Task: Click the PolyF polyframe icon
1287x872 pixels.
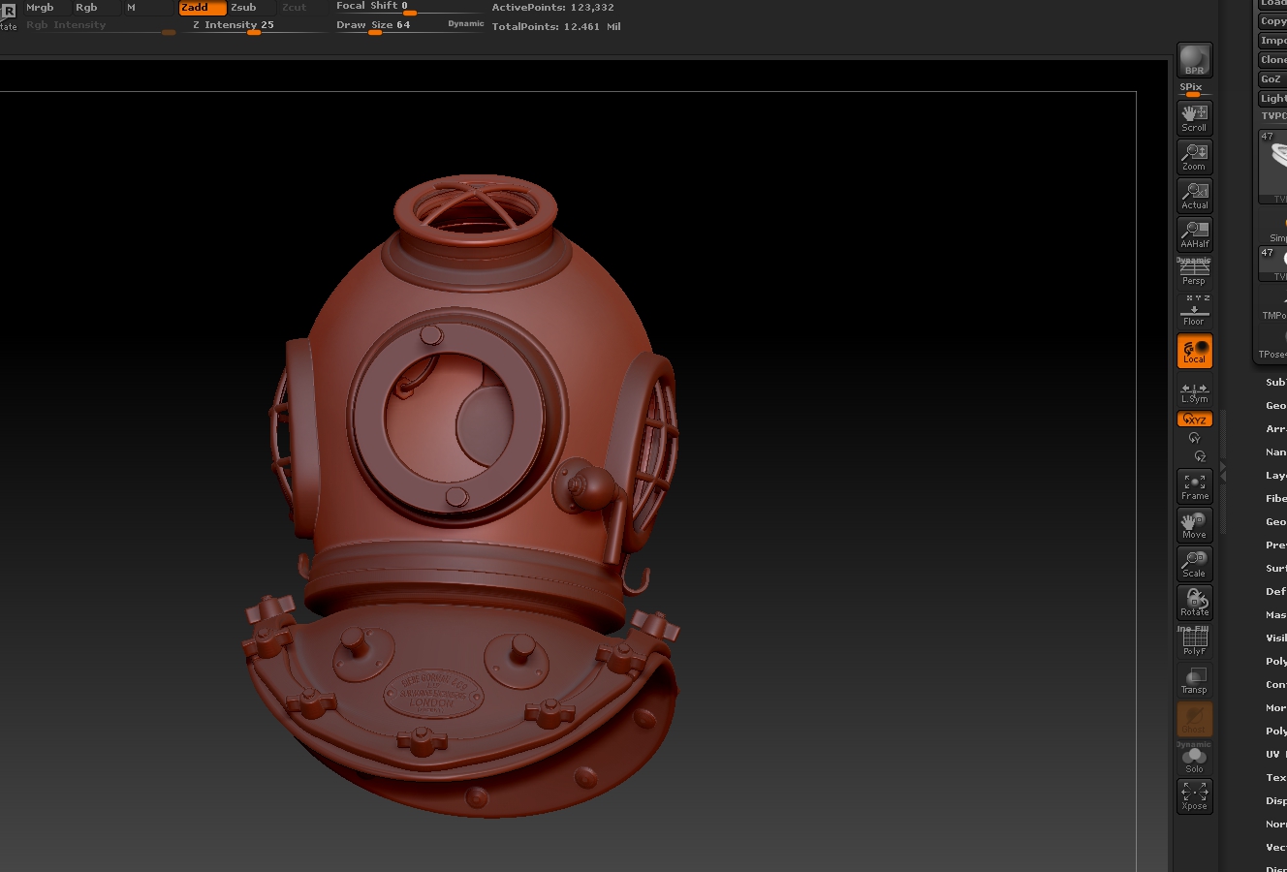Action: (x=1194, y=641)
